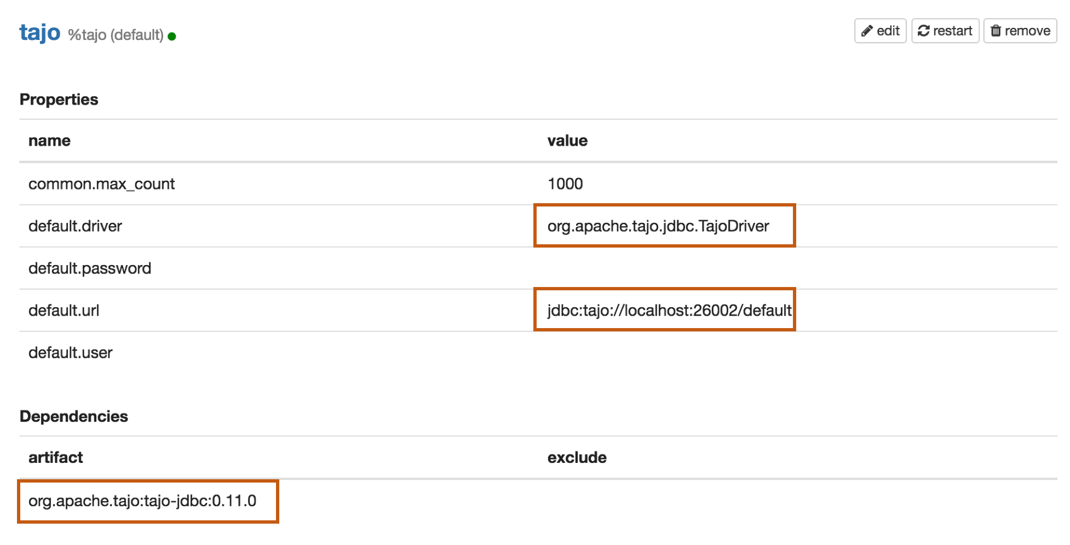This screenshot has height=545, width=1070.
Task: Click the exclude column header
Action: [577, 457]
